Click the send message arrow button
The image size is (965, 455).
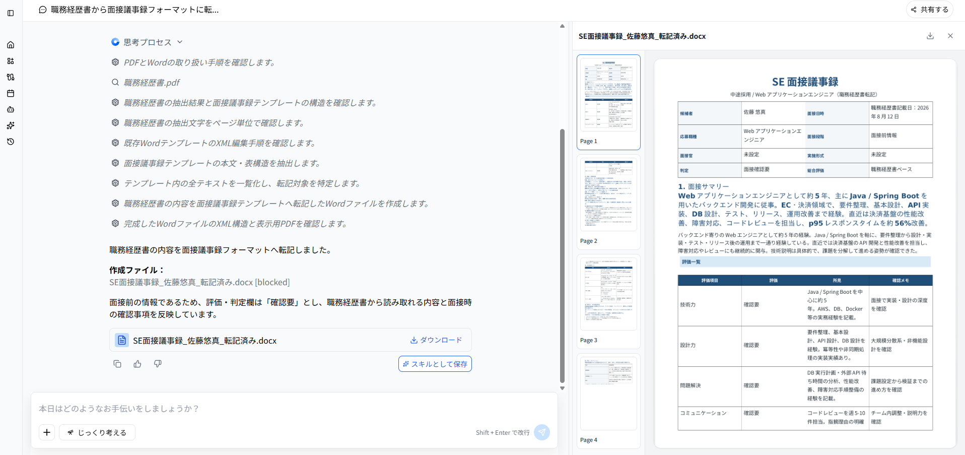point(542,432)
